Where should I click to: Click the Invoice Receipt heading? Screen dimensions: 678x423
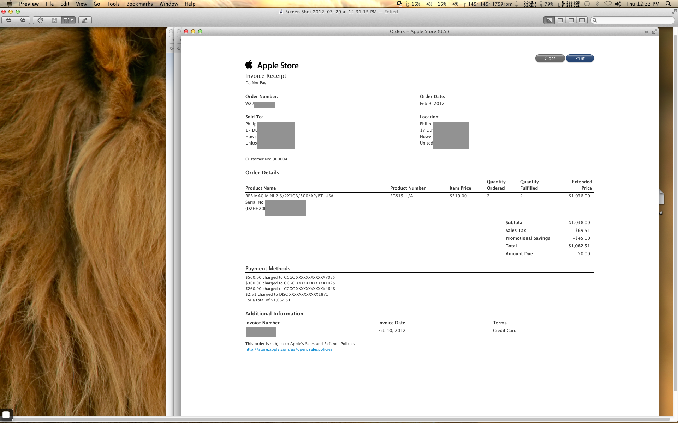tap(266, 76)
